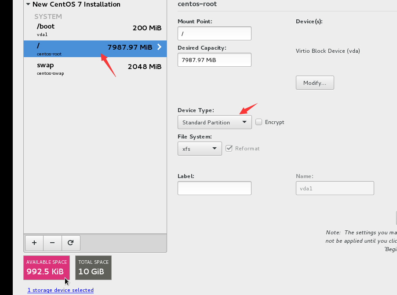
Task: Focus the Mount Point input field
Action: coord(215,33)
